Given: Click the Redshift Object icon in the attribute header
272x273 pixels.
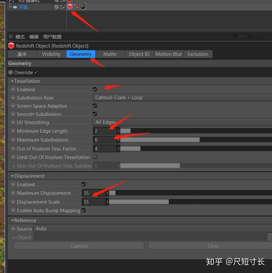Looking at the screenshot, I should 11,46.
